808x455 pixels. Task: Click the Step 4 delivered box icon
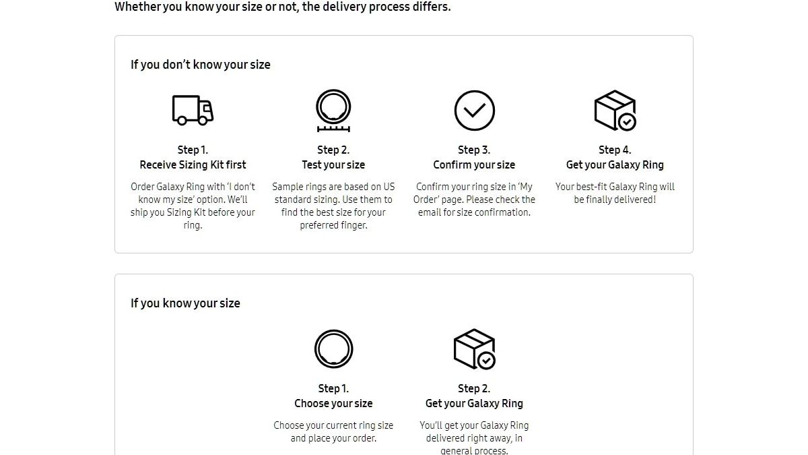pos(615,111)
